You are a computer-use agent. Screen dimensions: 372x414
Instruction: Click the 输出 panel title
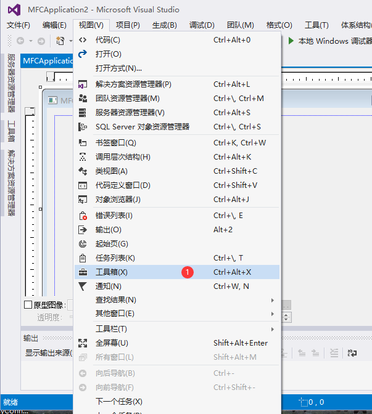(x=31, y=338)
